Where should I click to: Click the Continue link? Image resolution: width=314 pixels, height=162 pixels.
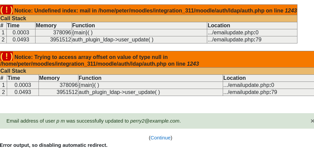(x=161, y=138)
